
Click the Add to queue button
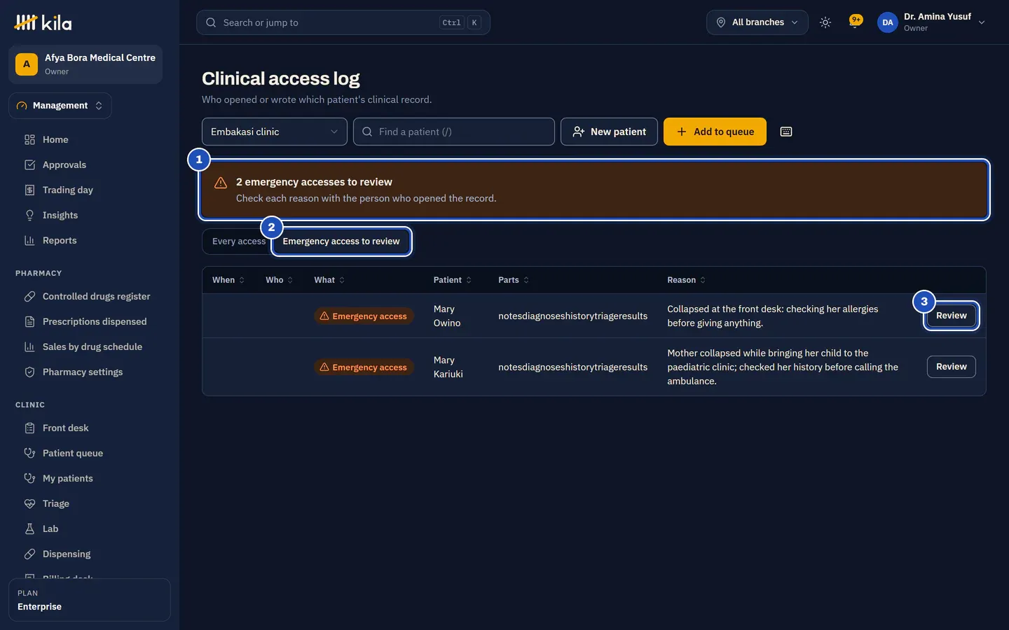(x=715, y=132)
